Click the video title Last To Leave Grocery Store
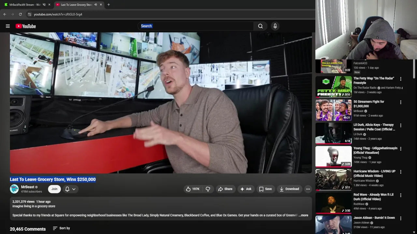This screenshot has width=417, height=234. 53,179
